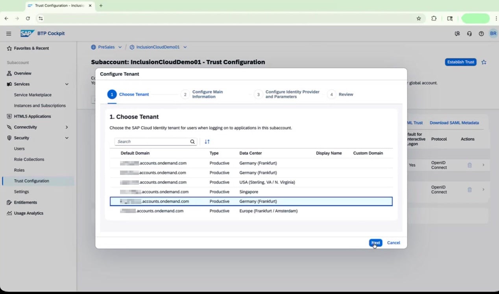Click the Display Name column header
Image resolution: width=499 pixels, height=294 pixels.
329,153
